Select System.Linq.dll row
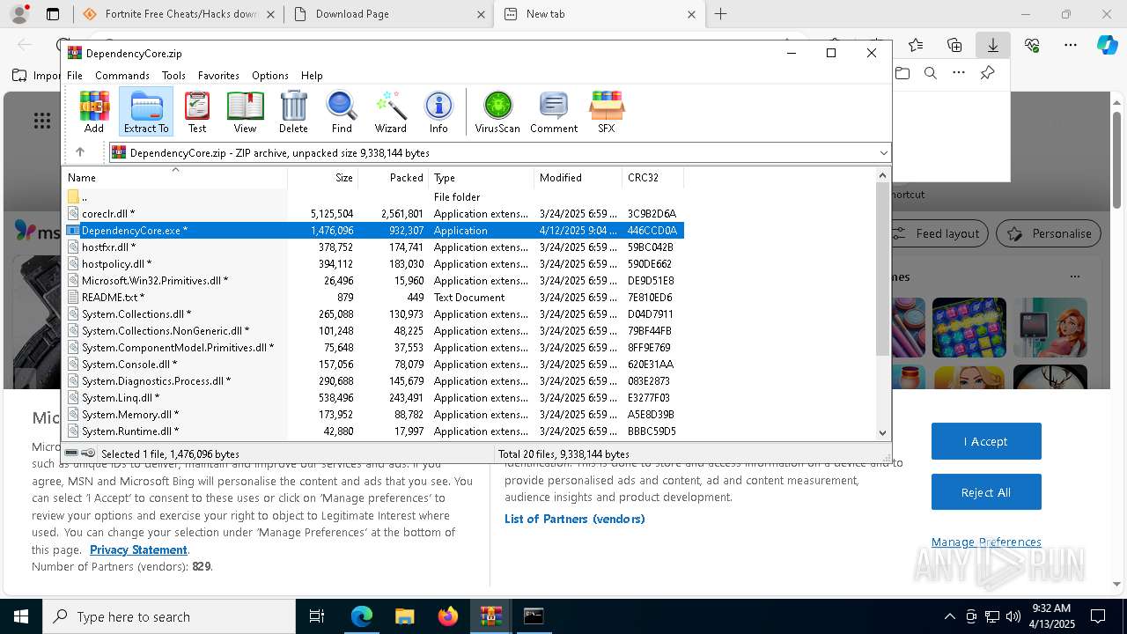 pyautogui.click(x=374, y=398)
